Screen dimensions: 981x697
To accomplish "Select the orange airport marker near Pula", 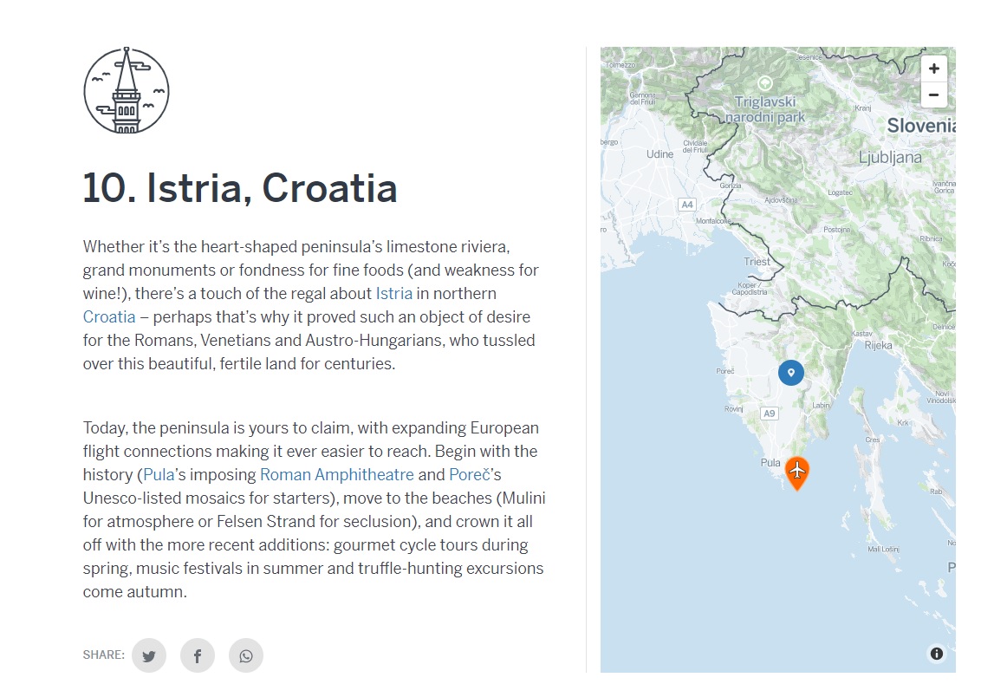I will (x=796, y=473).
